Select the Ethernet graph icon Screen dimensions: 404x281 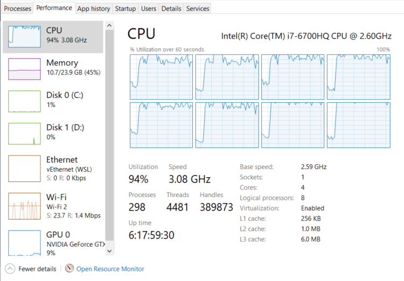point(25,168)
